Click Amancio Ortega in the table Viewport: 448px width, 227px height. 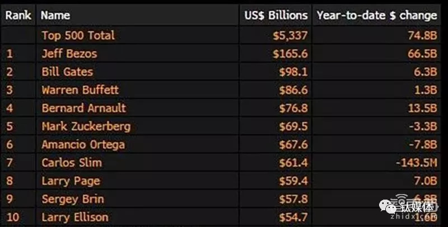83,144
